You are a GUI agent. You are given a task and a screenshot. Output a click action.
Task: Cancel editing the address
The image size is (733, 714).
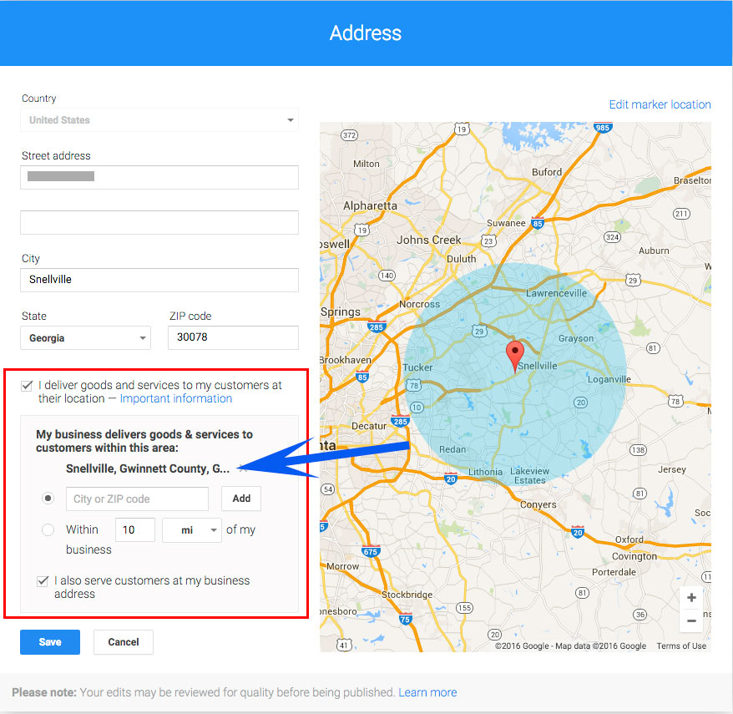click(x=123, y=641)
